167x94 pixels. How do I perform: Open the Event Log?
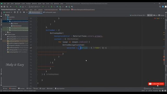147,89
